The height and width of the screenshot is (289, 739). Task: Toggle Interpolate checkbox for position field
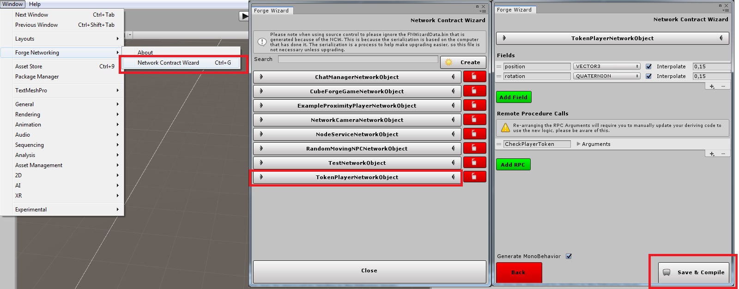648,66
